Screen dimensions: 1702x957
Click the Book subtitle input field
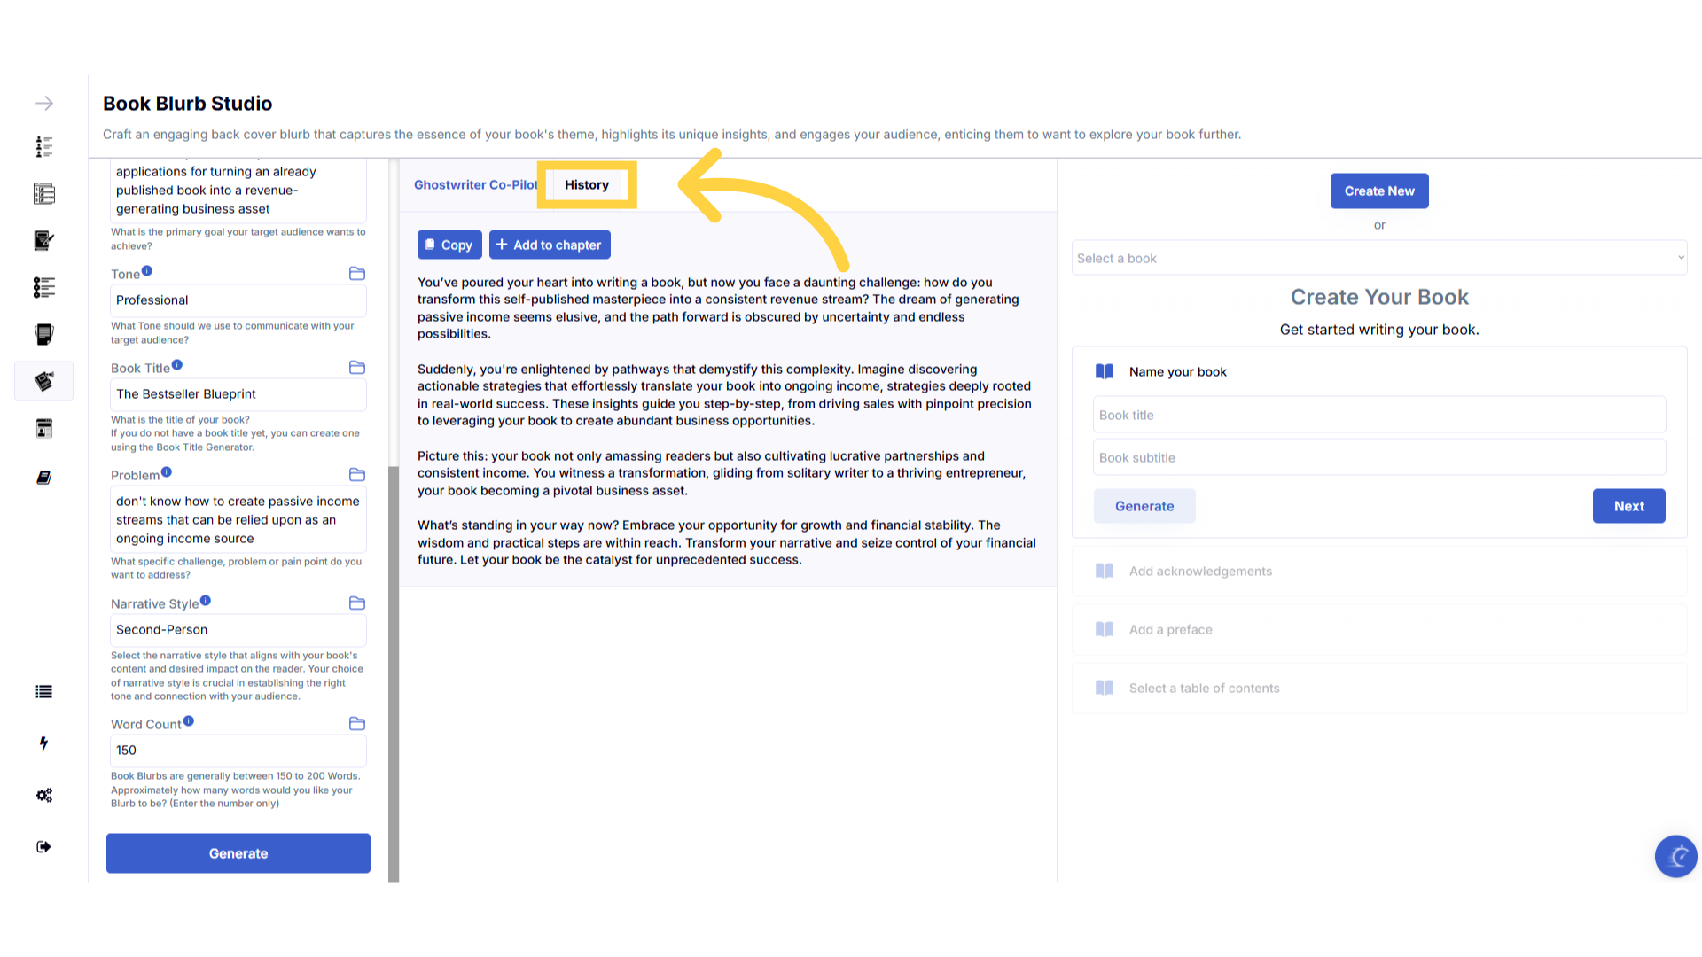pyautogui.click(x=1378, y=458)
